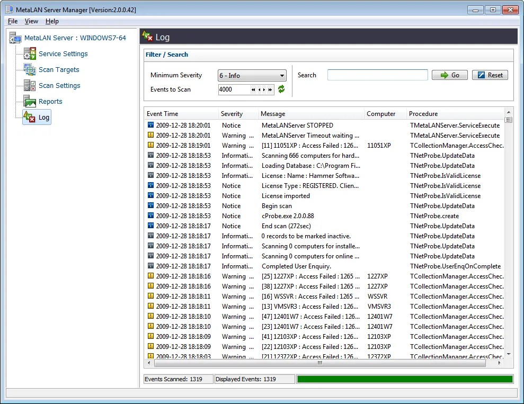Viewport: 524px width, 404px height.
Task: Click the info icon of the 0 records marked inactive row
Action: coord(150,236)
